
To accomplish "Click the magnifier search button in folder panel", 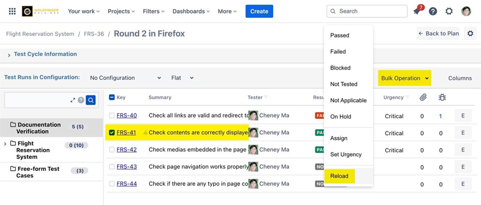I will [91, 100].
